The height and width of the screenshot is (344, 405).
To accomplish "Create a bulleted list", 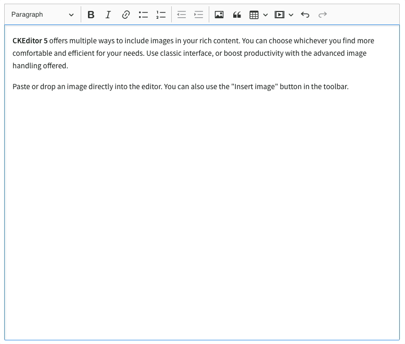I will point(143,15).
